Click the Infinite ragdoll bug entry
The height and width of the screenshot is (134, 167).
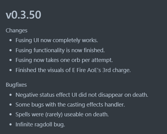(40, 125)
